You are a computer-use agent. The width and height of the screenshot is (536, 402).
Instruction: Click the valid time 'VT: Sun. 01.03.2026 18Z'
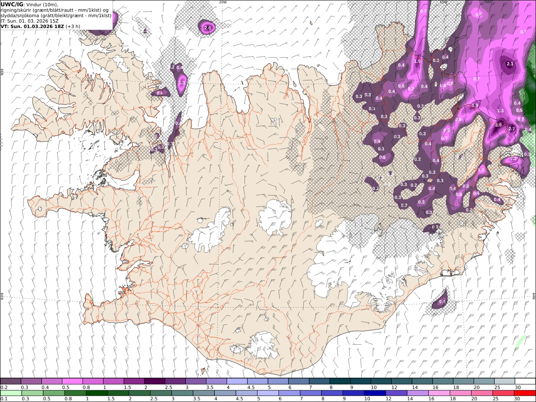tap(32, 26)
